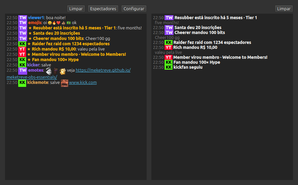This screenshot has width=298, height=185.
Task: Click the unstarred Member virou membro event in the events panel
Action: [x=220, y=57]
